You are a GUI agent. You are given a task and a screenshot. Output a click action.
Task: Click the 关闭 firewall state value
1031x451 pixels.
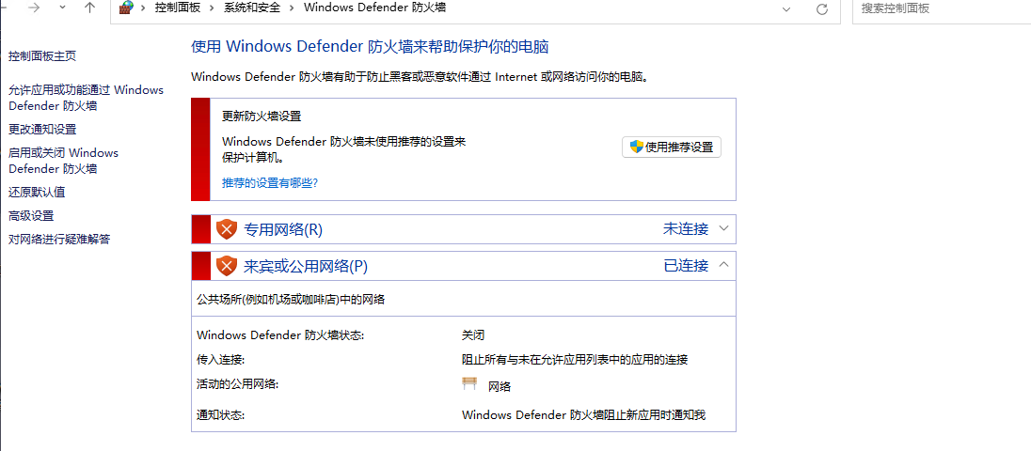tap(473, 335)
